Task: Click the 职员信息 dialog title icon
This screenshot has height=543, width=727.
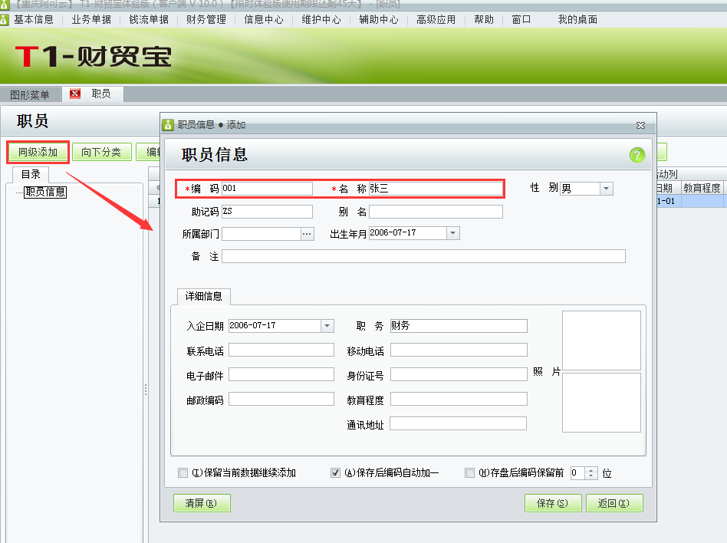Action: [168, 125]
